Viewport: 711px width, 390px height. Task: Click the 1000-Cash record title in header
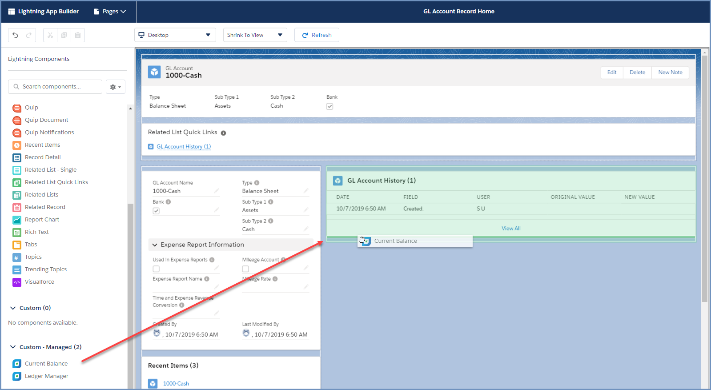coord(184,76)
